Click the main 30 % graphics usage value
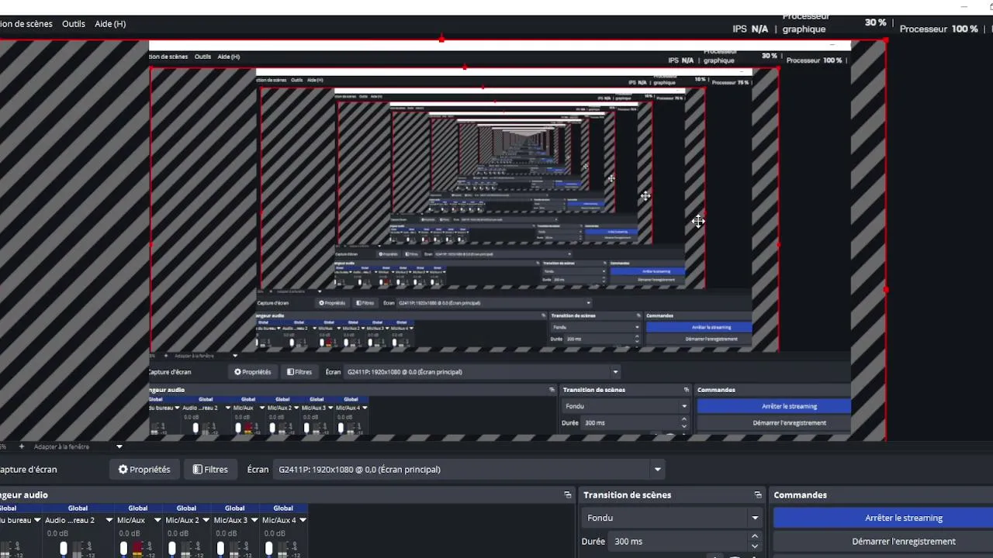Screen dimensions: 993x558 coord(875,22)
